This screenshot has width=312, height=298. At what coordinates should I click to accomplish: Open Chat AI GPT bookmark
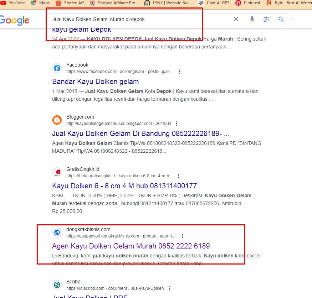[214, 3]
